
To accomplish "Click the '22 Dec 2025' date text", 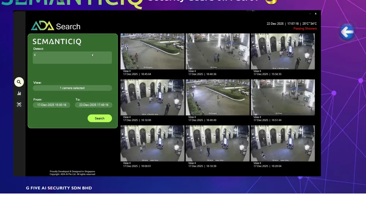I will 275,23.
